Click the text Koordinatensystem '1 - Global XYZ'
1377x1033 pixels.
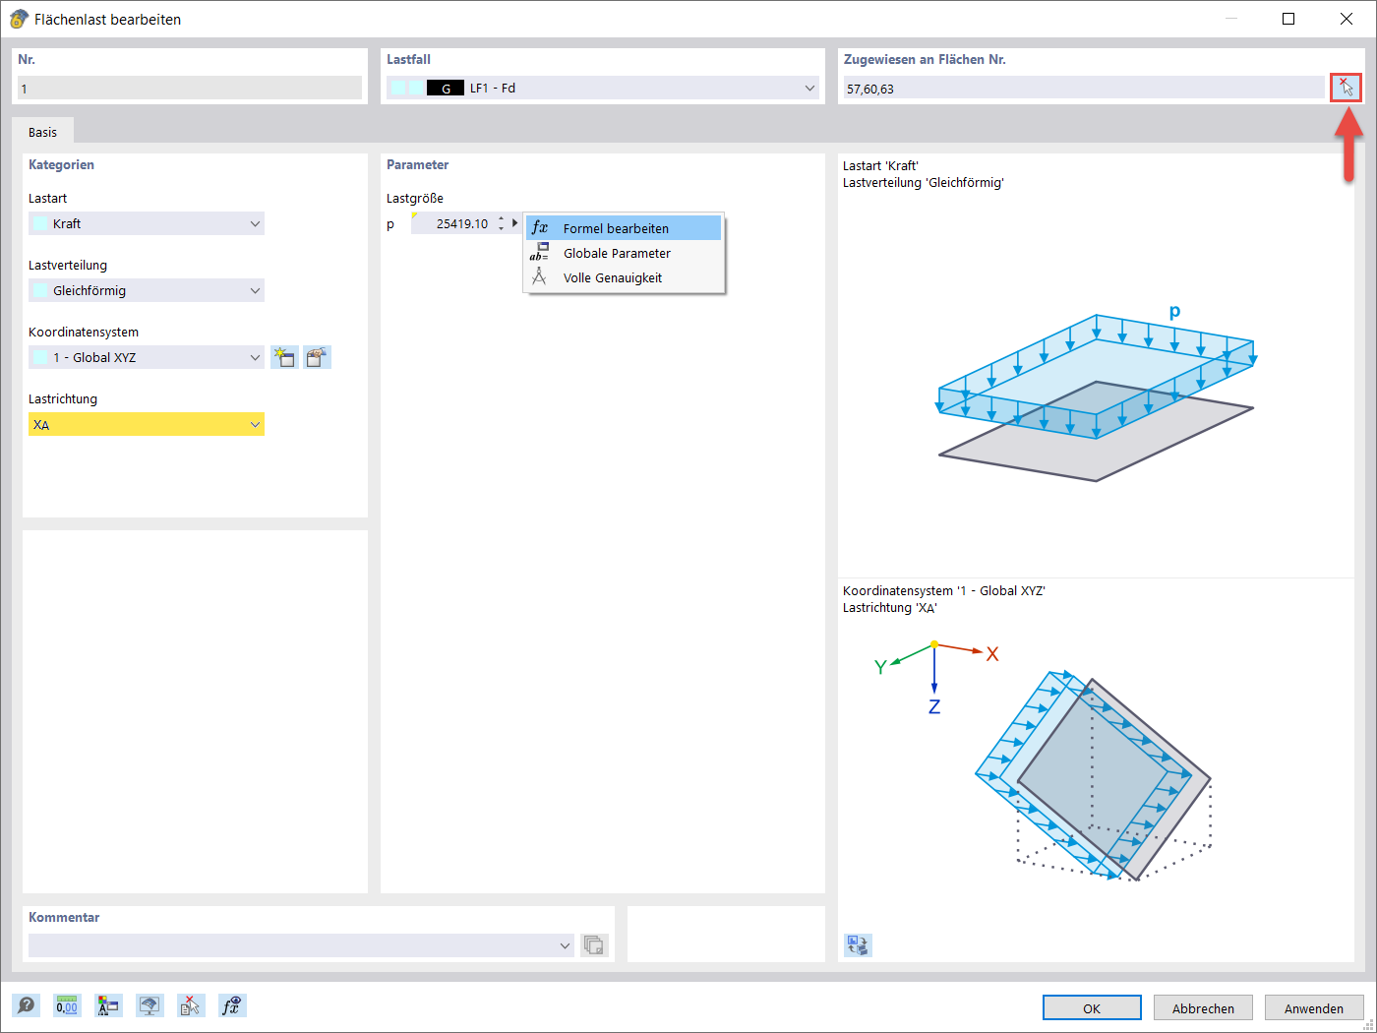(944, 590)
